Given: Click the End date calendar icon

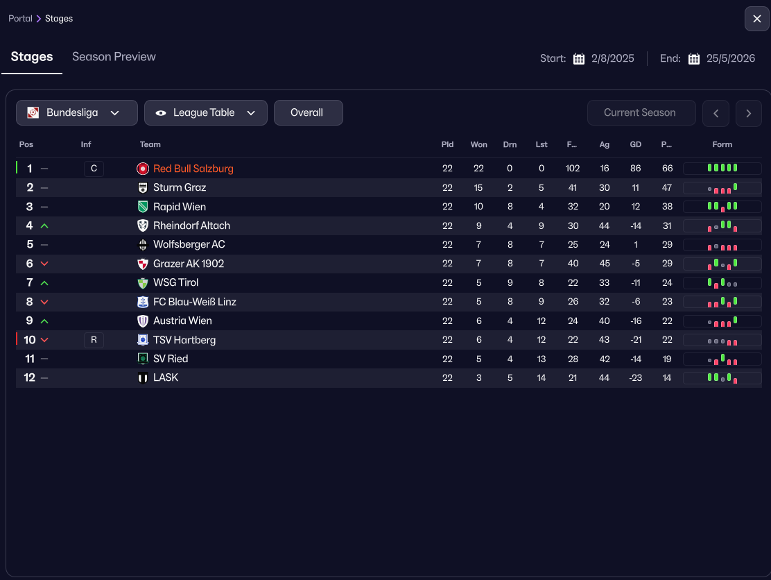Looking at the screenshot, I should 694,59.
